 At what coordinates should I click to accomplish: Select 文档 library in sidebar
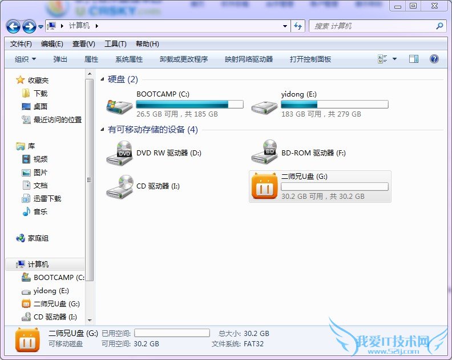35,185
